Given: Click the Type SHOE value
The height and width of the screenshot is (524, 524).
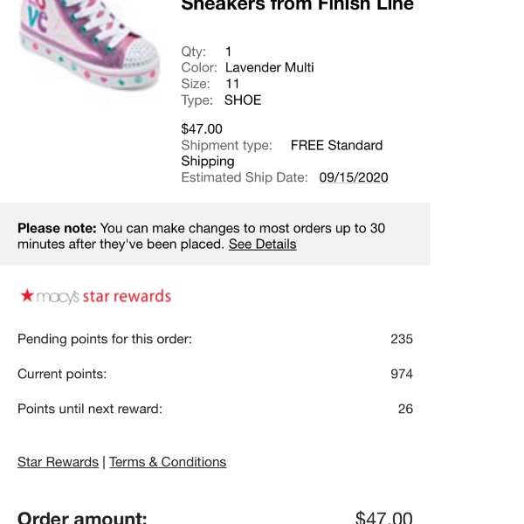Looking at the screenshot, I should click(243, 100).
